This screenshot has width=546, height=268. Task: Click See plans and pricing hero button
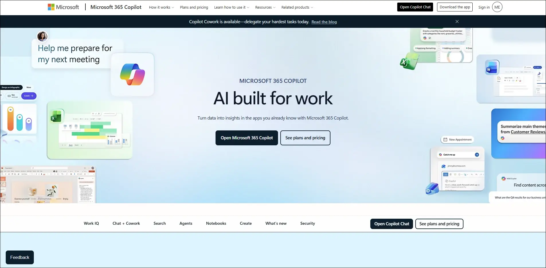pos(305,138)
